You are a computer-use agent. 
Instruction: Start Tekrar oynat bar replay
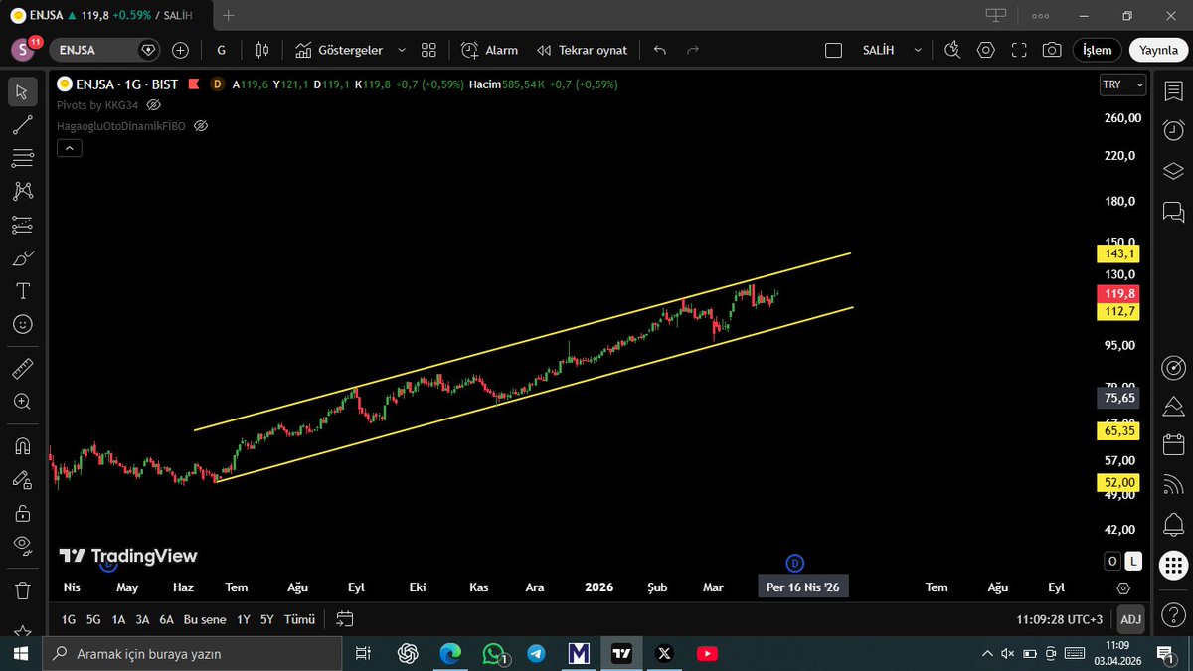click(x=582, y=50)
